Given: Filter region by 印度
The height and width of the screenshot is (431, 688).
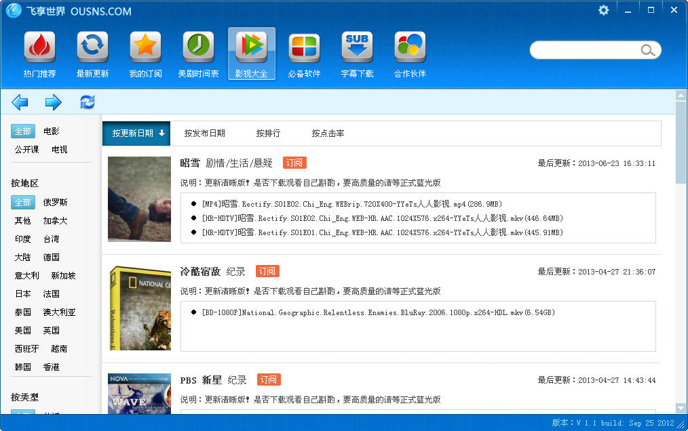Looking at the screenshot, I should (x=23, y=239).
